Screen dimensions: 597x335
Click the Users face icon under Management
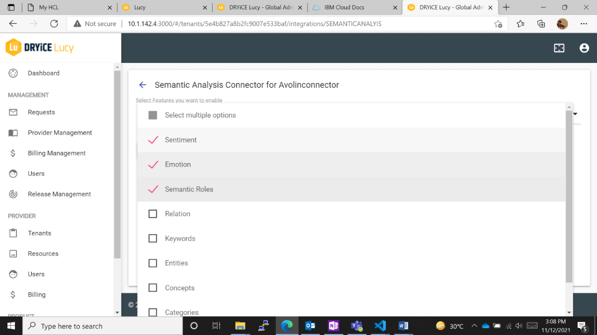tap(13, 174)
